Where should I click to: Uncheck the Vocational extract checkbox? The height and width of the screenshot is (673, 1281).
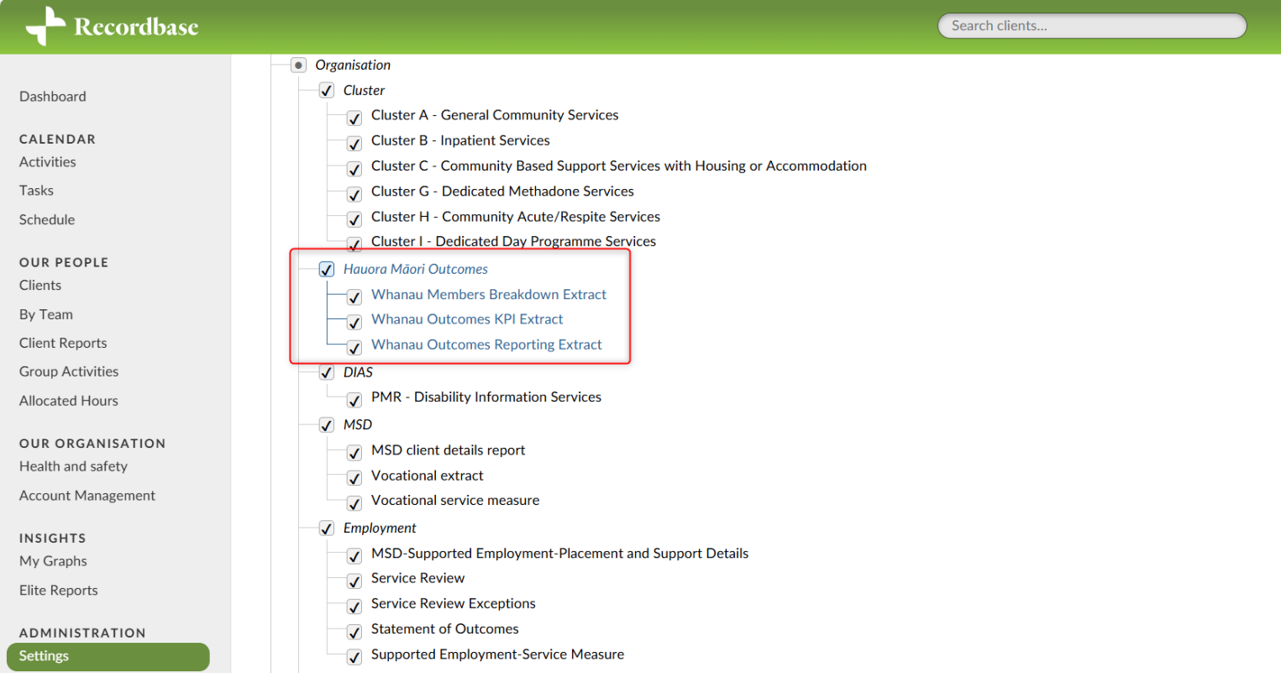point(354,478)
